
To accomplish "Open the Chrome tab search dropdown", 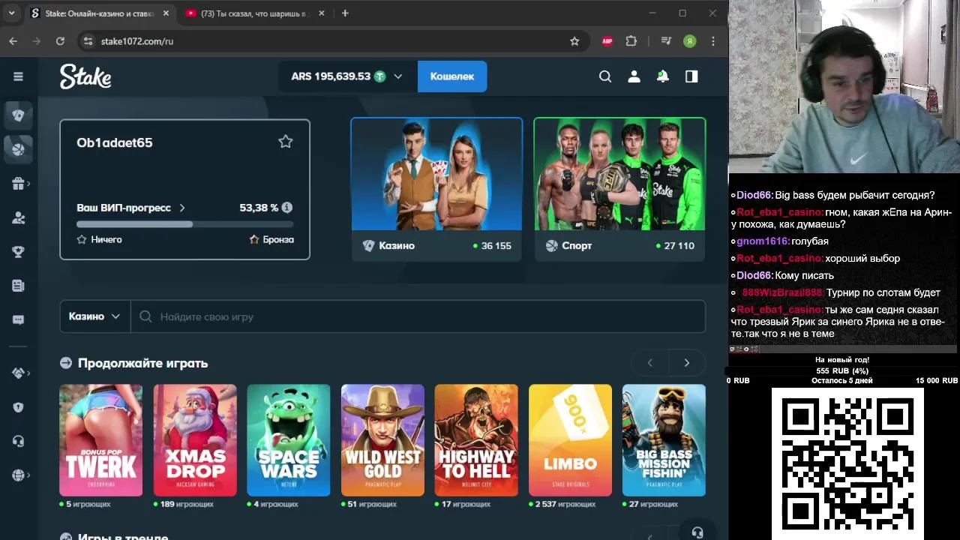I will point(11,13).
